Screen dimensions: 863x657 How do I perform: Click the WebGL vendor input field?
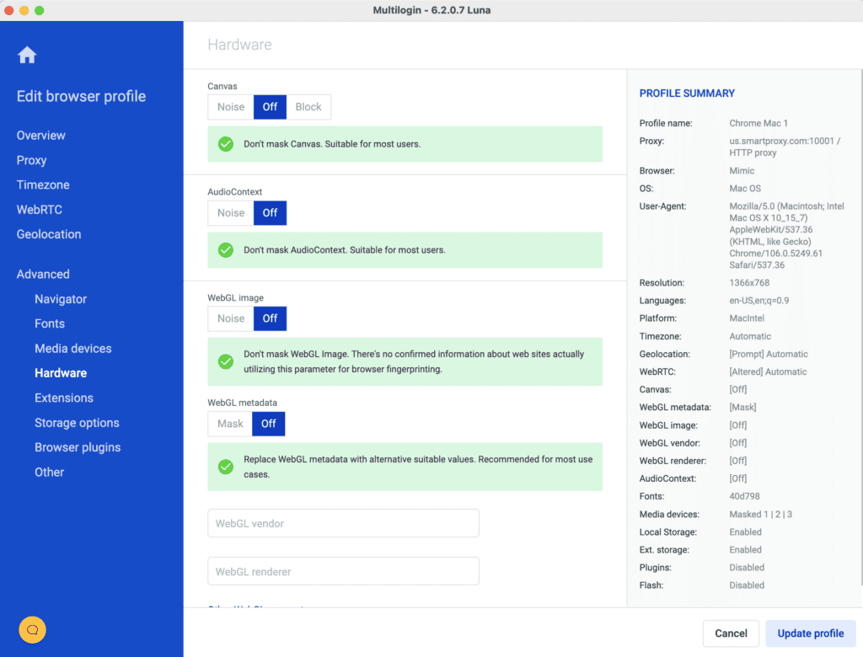pyautogui.click(x=343, y=522)
